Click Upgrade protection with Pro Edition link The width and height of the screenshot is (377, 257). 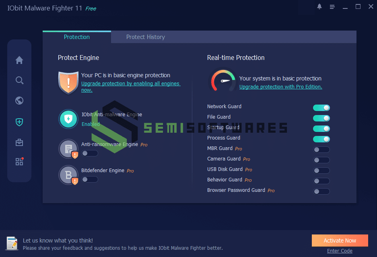click(280, 87)
